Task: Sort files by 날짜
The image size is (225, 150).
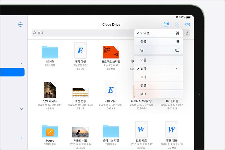Action: tap(159, 69)
